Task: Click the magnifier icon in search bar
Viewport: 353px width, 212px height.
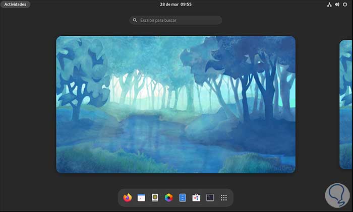Action: (135, 20)
